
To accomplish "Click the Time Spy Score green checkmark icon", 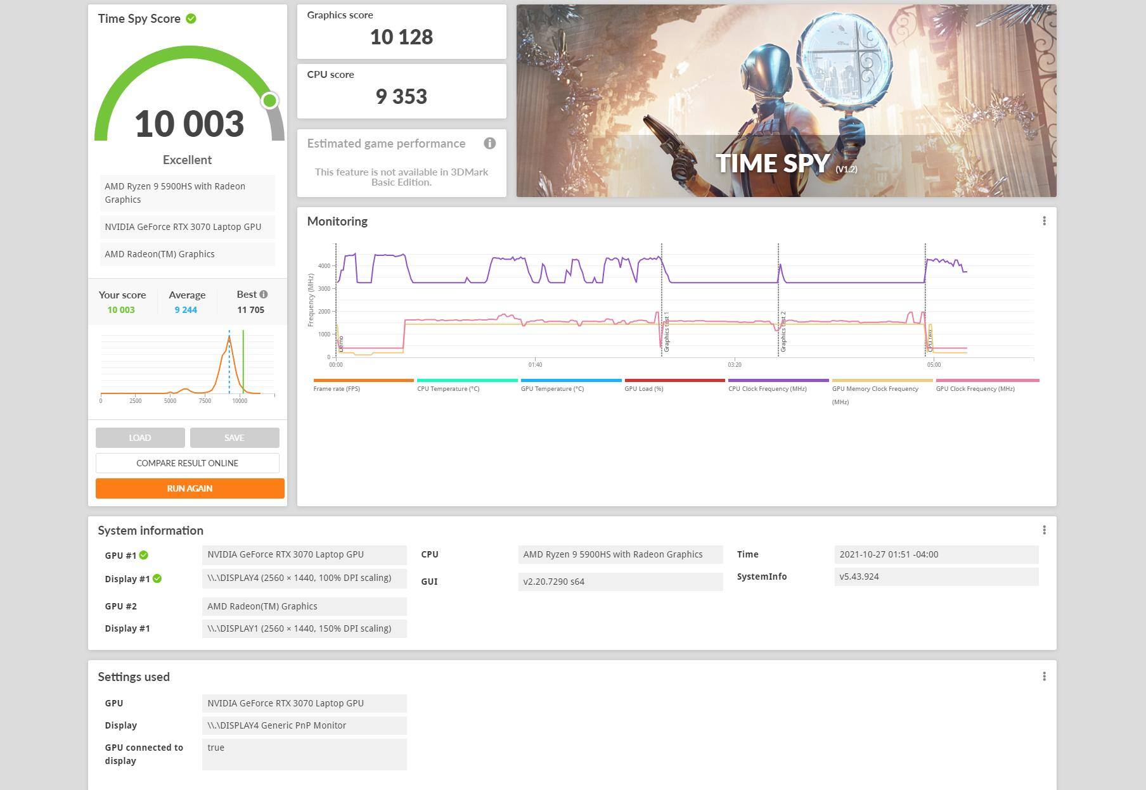I will [191, 19].
